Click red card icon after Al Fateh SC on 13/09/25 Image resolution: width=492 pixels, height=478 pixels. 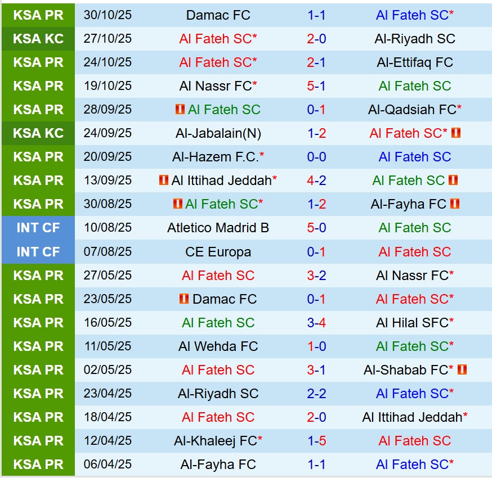(453, 181)
